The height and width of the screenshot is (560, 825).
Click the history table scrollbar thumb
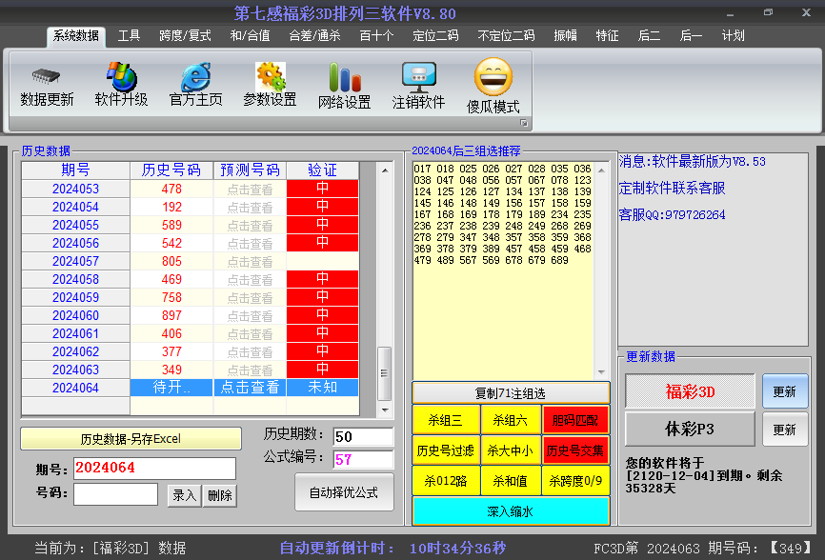coord(385,373)
